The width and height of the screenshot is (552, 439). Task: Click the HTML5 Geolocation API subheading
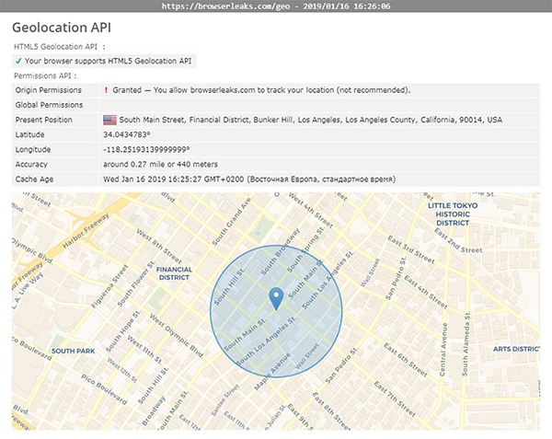(x=55, y=47)
